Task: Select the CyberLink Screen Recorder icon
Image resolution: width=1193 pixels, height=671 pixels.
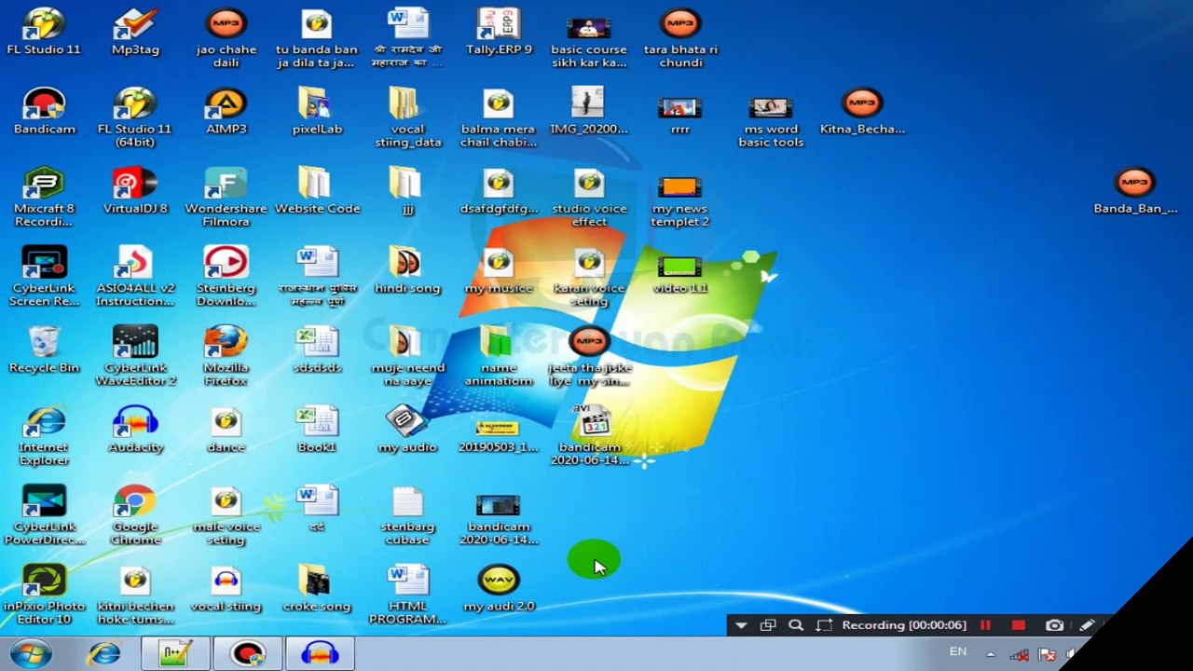Action: [x=44, y=276]
